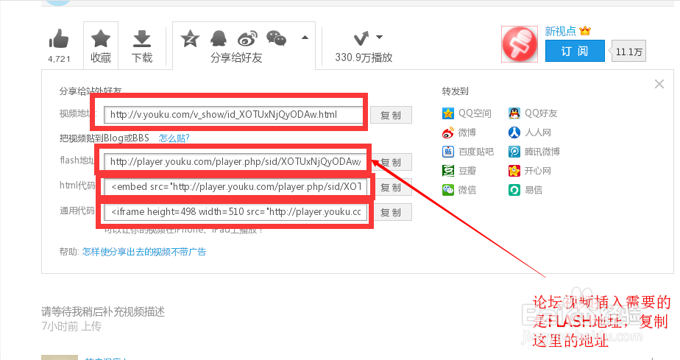Open the 新视点 channel name link
The image size is (680, 360).
560,31
